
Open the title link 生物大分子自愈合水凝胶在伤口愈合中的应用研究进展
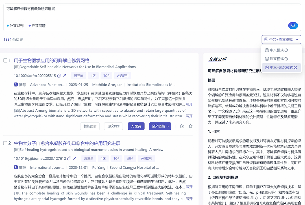tap(67, 143)
